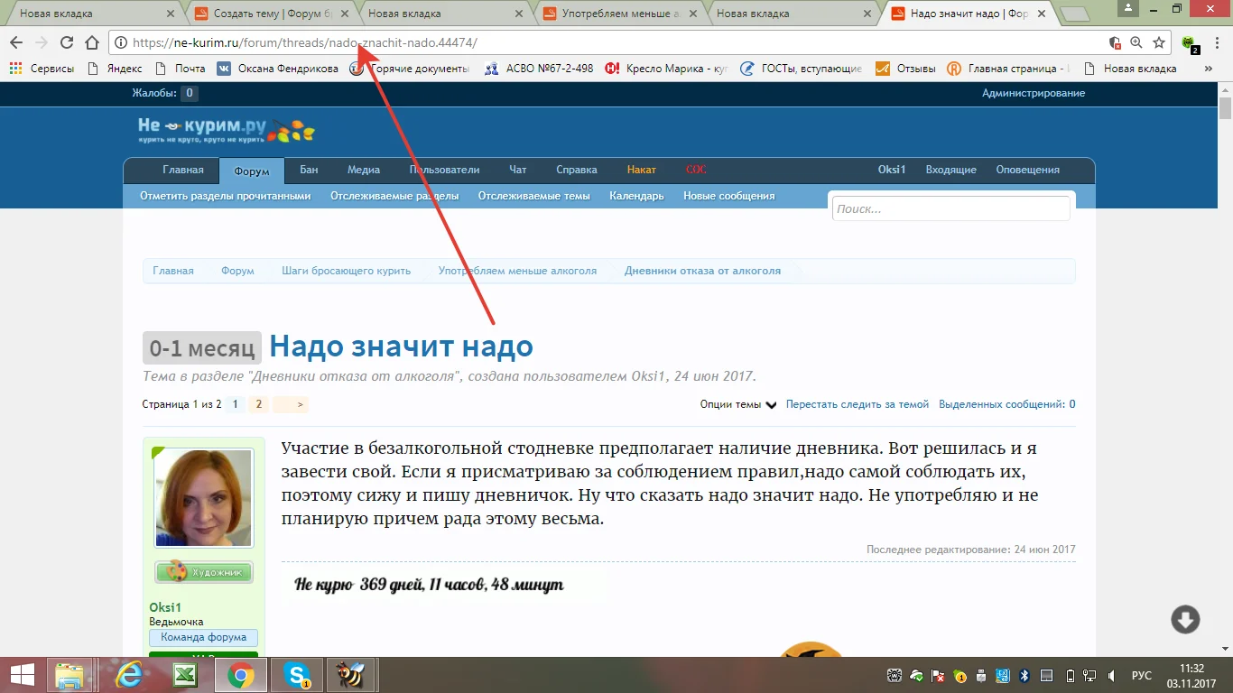The height and width of the screenshot is (693, 1233).
Task: Open Skype from the taskbar
Action: point(296,674)
